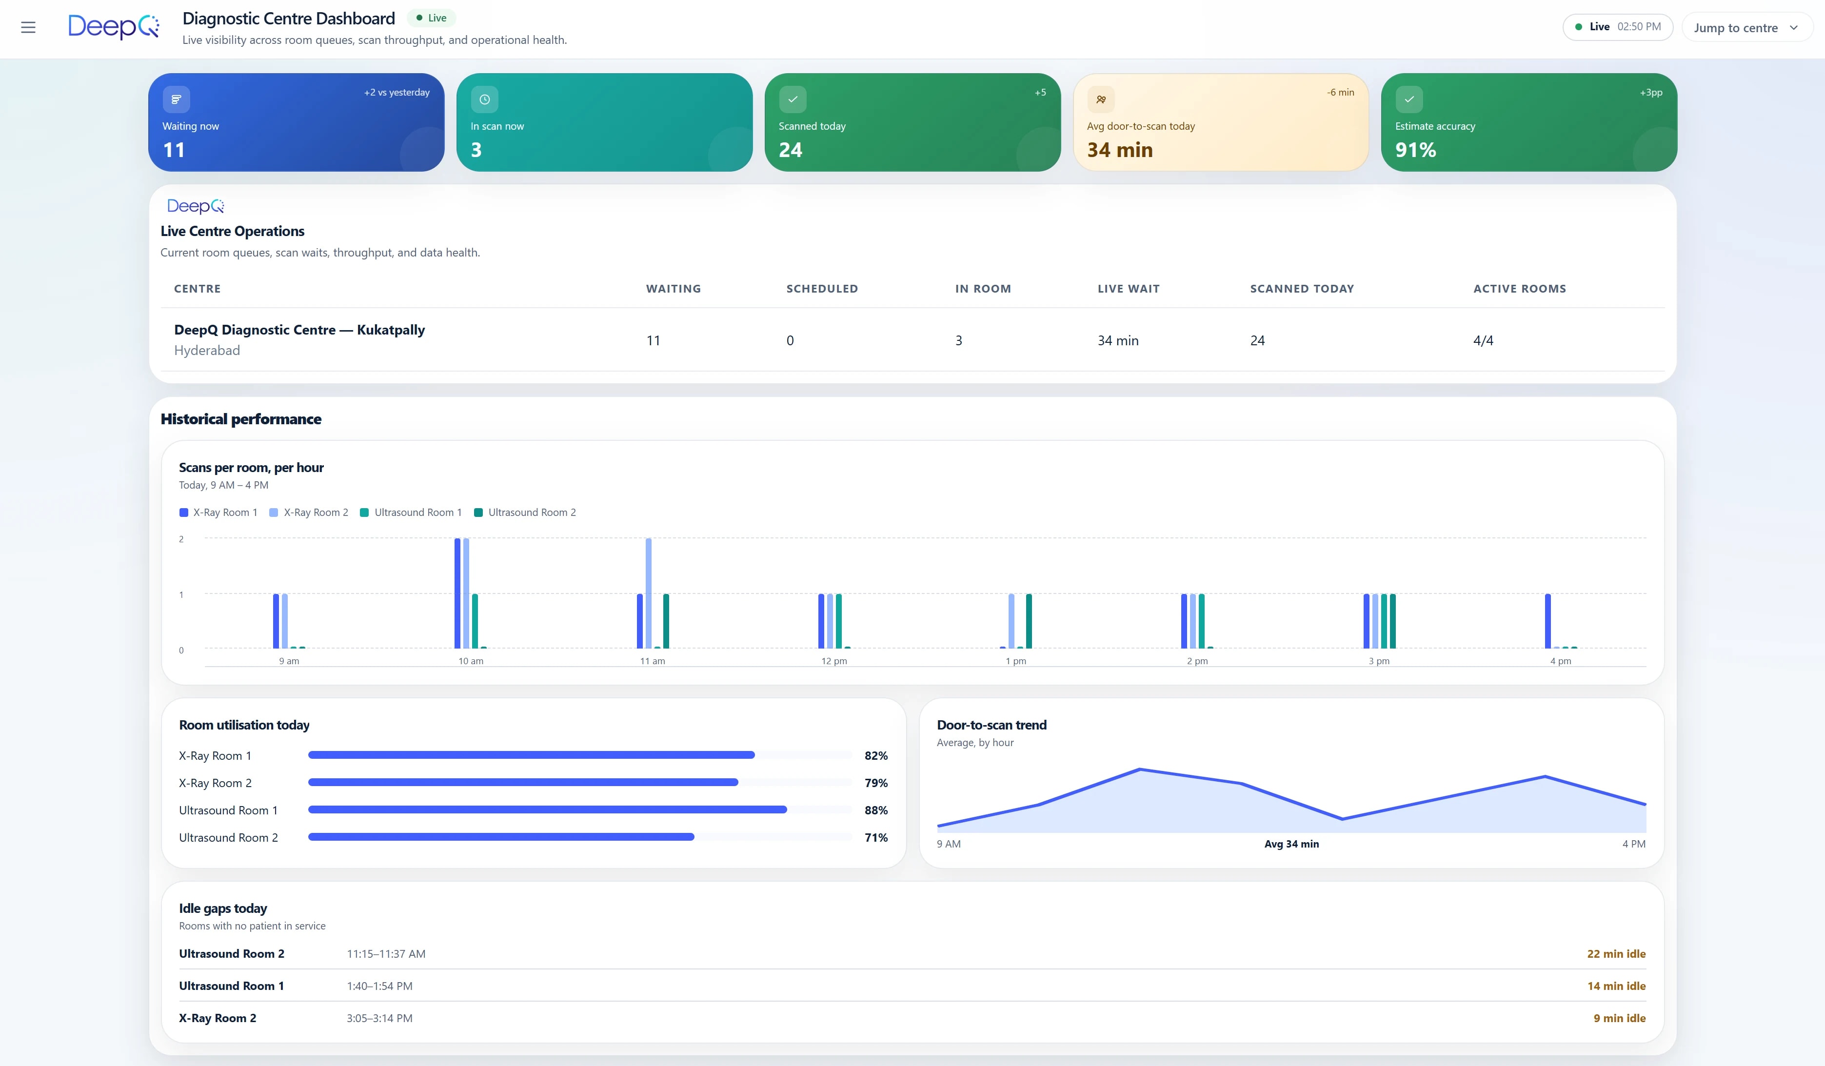The height and width of the screenshot is (1066, 1825).
Task: Select the X-Ray Room 2 idle gap row
Action: pos(912,1018)
